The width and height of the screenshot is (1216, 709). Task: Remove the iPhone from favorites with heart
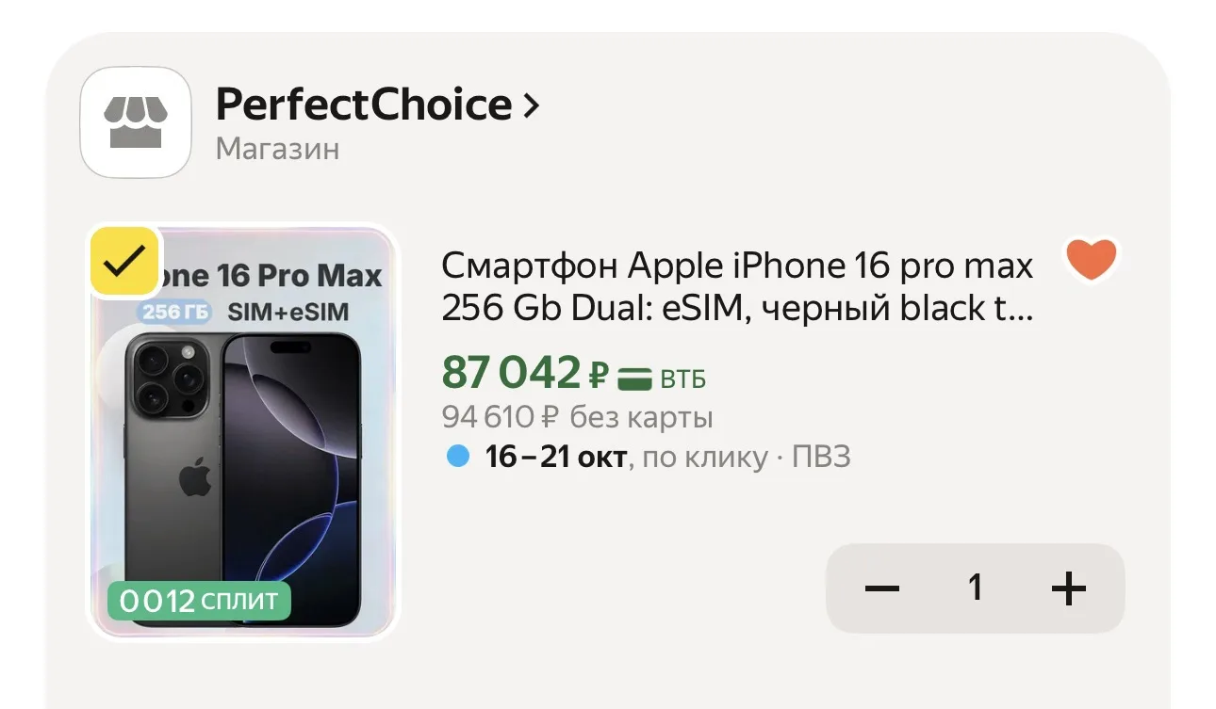click(1091, 259)
